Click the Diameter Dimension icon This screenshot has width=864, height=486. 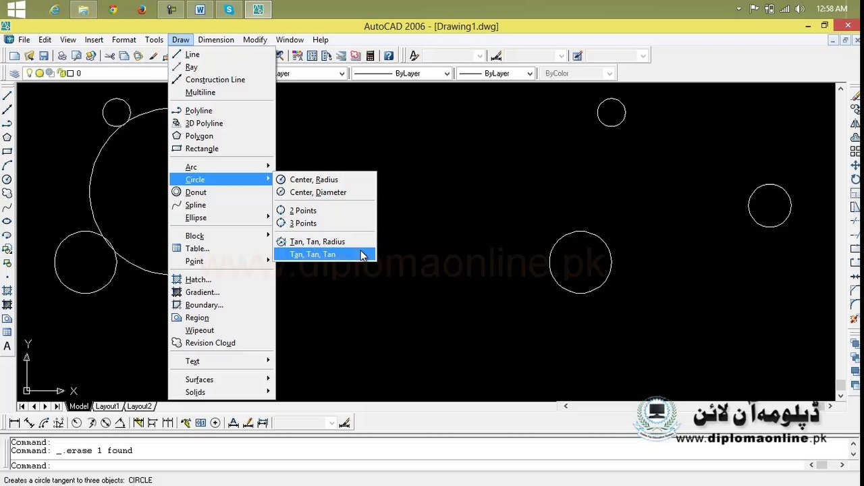pos(105,423)
